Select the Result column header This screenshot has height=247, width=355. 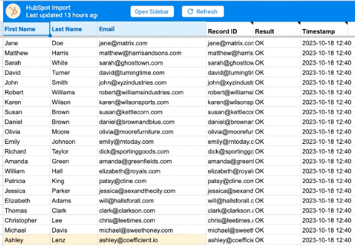pyautogui.click(x=277, y=29)
